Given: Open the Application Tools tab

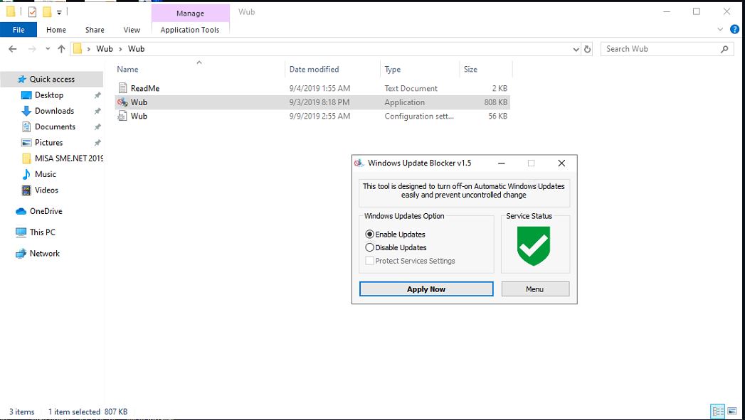Looking at the screenshot, I should [190, 30].
